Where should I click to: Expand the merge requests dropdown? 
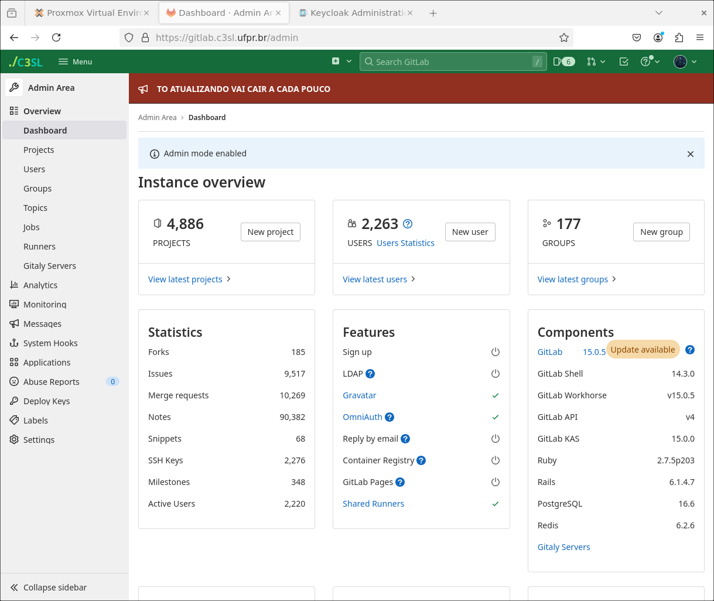click(596, 62)
